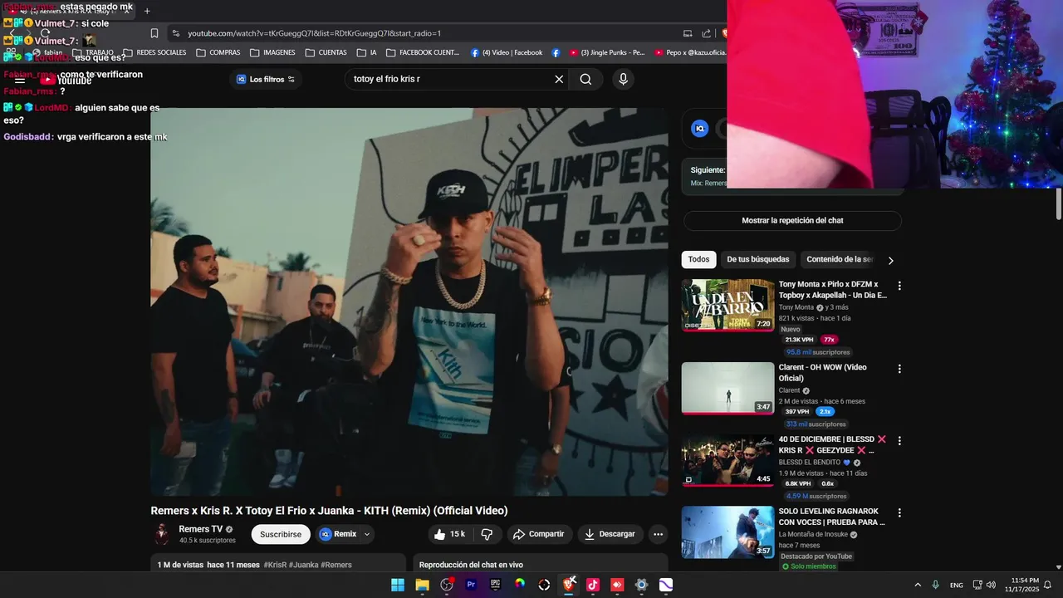Open the YouTube hamburger guide menu
Image resolution: width=1063 pixels, height=598 pixels.
coord(20,80)
